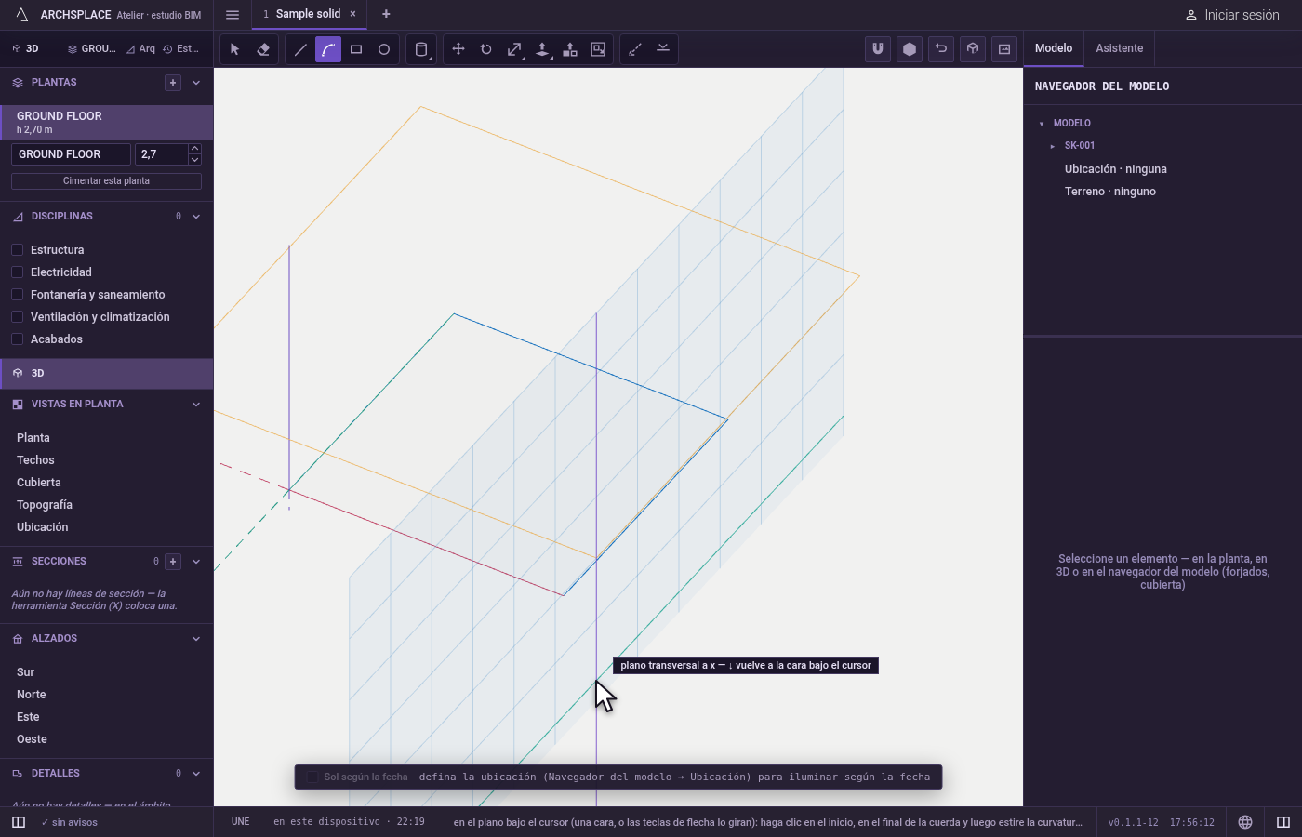The image size is (1302, 837).
Task: Click Cimentar esta planta button
Action: (106, 181)
